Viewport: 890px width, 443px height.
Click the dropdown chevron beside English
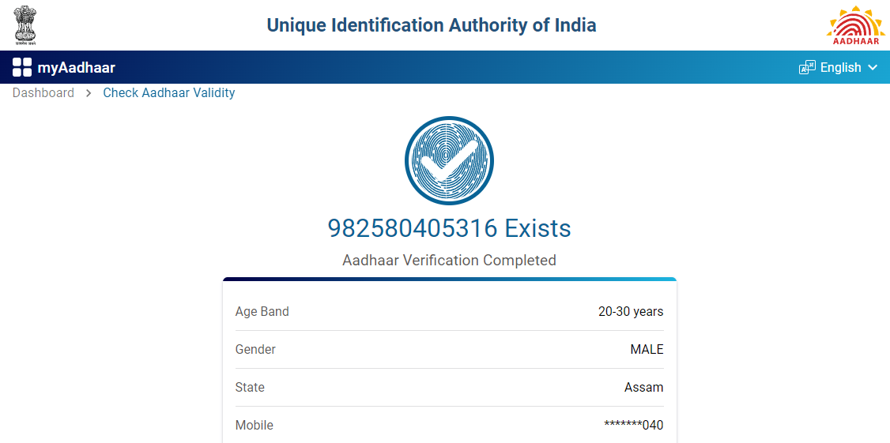[x=873, y=68]
